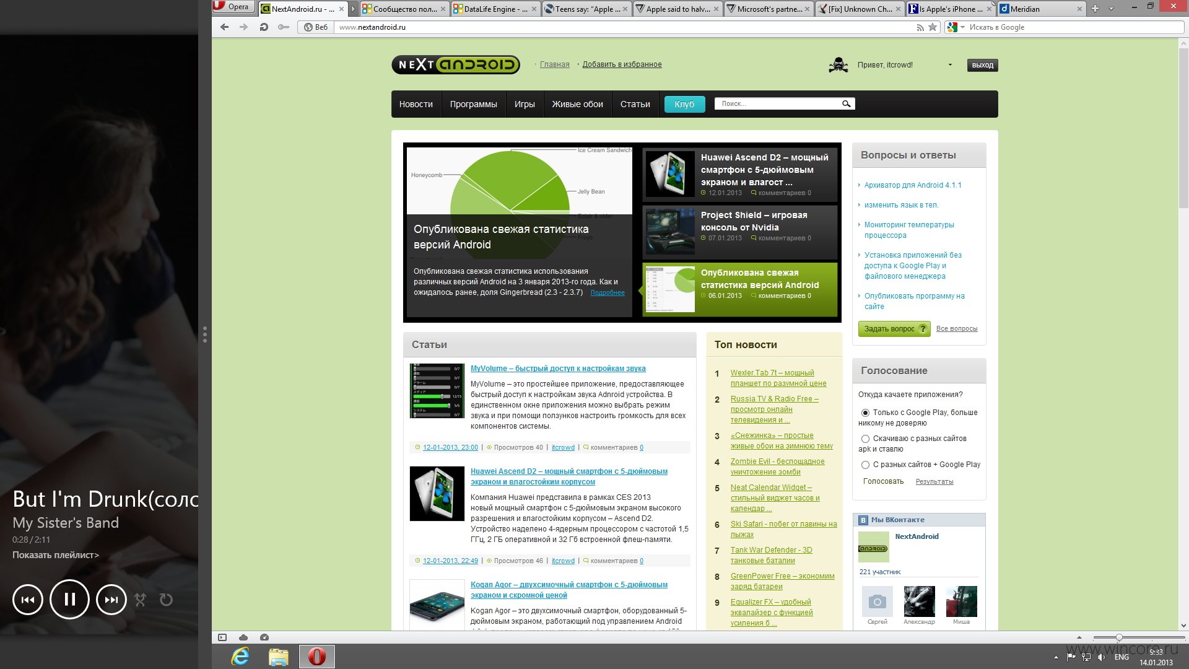Viewport: 1189px width, 669px height.
Task: Open new tab with plus icon
Action: [1095, 9]
